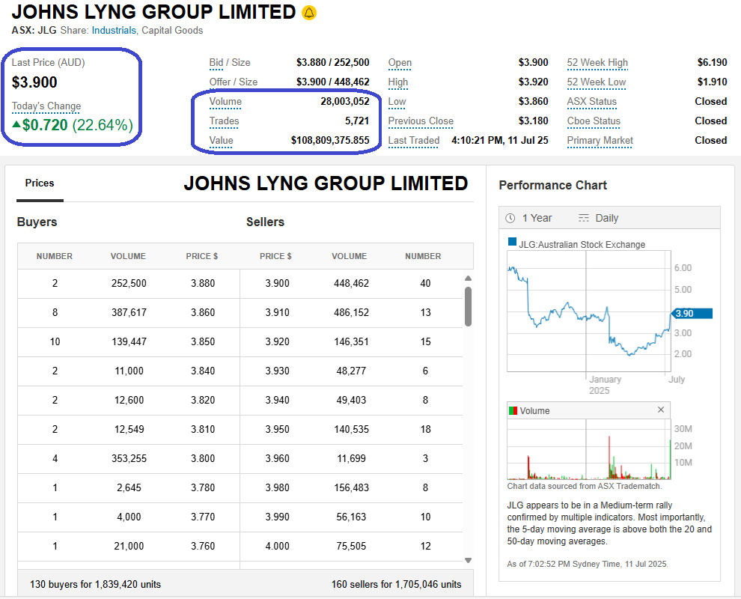Screen dimensions: 741x599
Task: Click the ASX Status label
Action: (592, 102)
